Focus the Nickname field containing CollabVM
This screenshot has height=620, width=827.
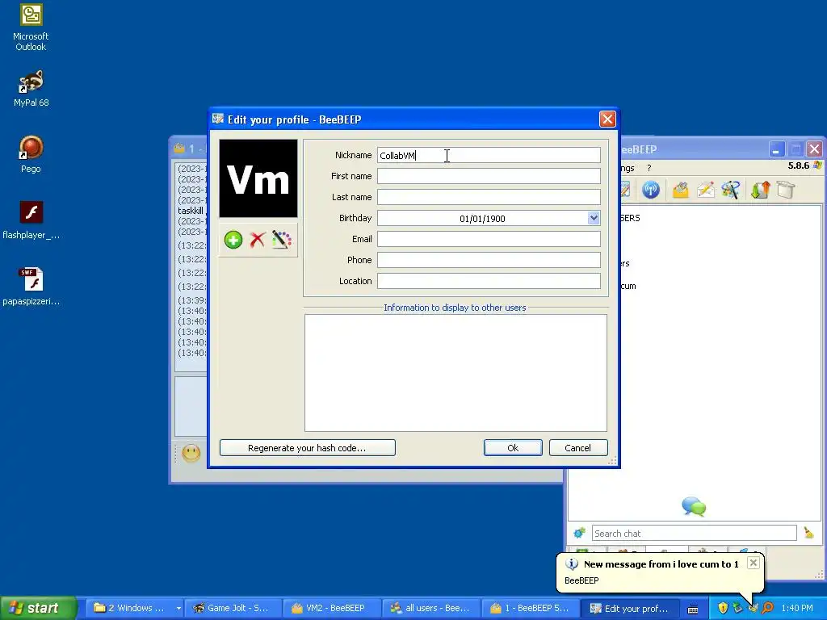coord(489,155)
